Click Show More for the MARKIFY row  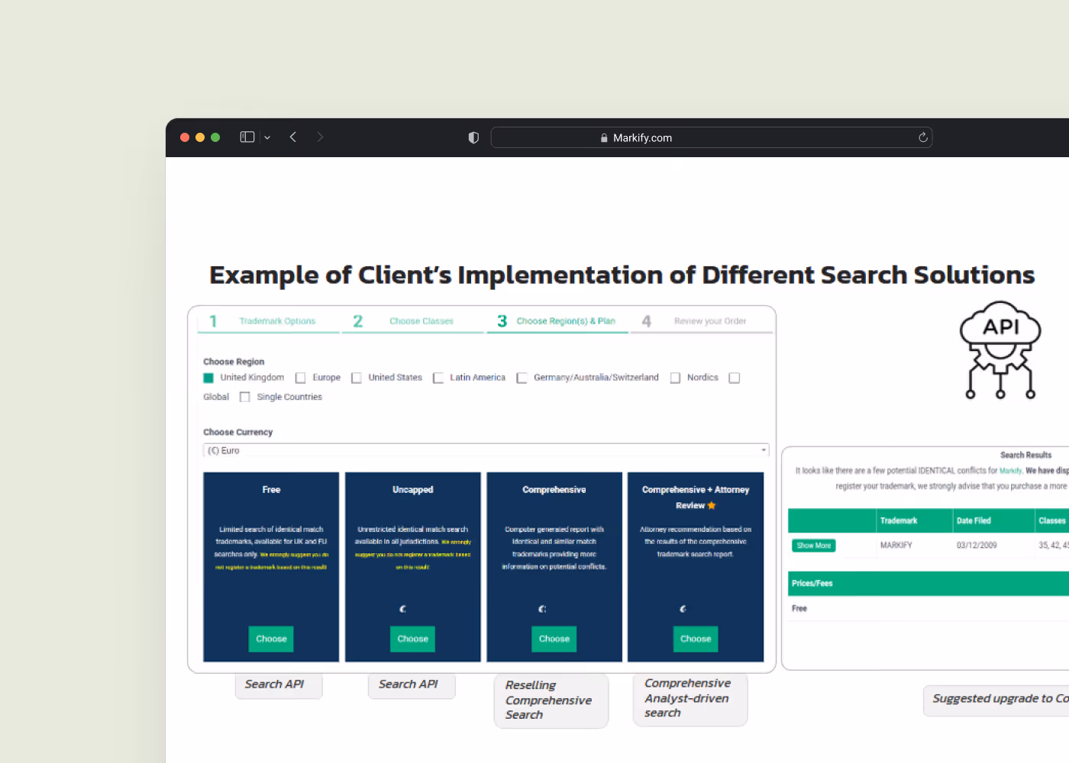click(814, 546)
